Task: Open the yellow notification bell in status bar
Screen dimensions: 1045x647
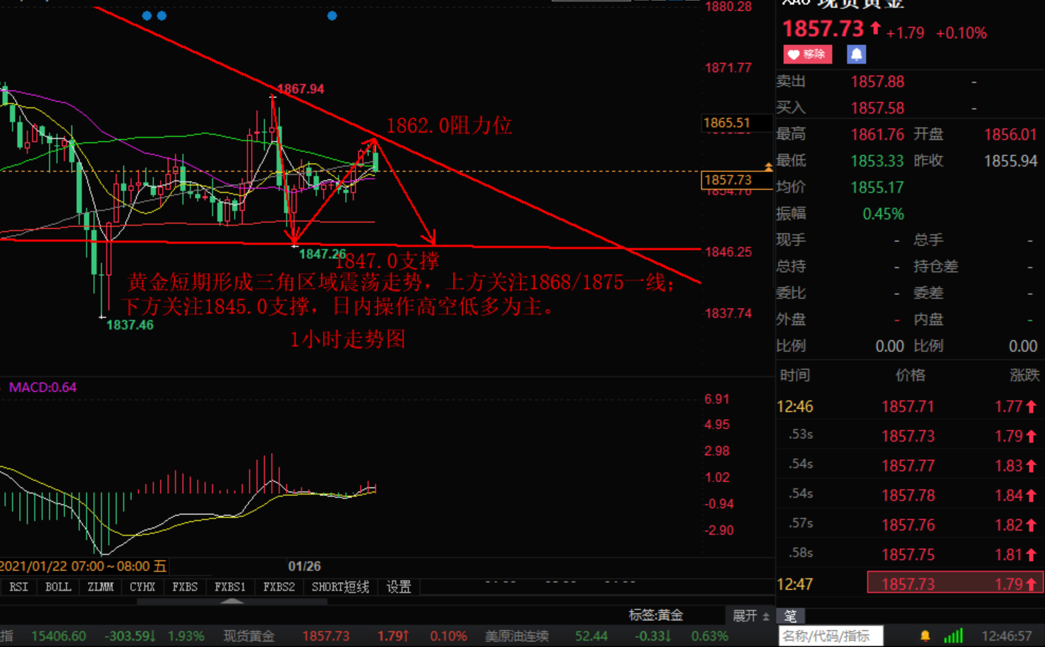Action: pos(925,636)
